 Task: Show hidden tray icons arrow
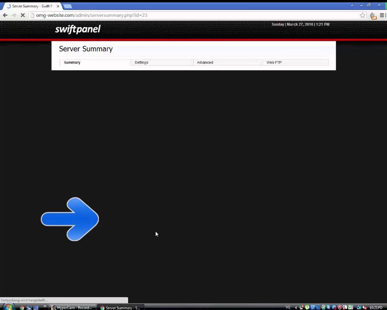pyautogui.click(x=296, y=307)
